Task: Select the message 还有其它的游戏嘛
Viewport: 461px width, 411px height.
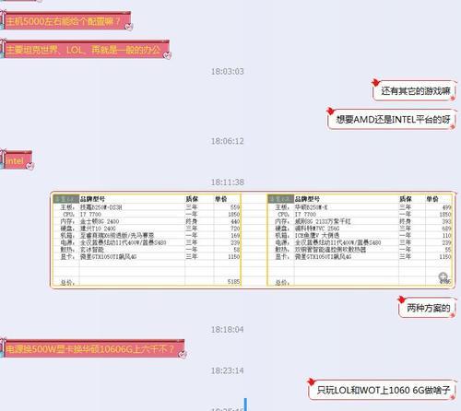Action: [416, 90]
